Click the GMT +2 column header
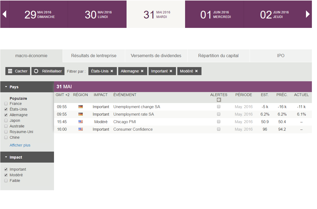317x209 pixels. click(63, 95)
